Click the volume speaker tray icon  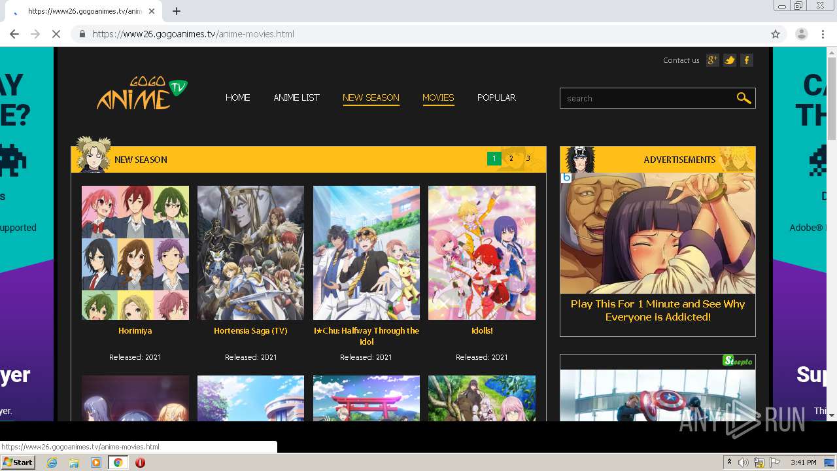click(x=743, y=462)
